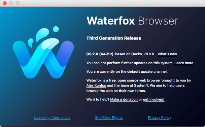Open the Make a donation link
Screen dimensions: 205x127
tap(124, 100)
